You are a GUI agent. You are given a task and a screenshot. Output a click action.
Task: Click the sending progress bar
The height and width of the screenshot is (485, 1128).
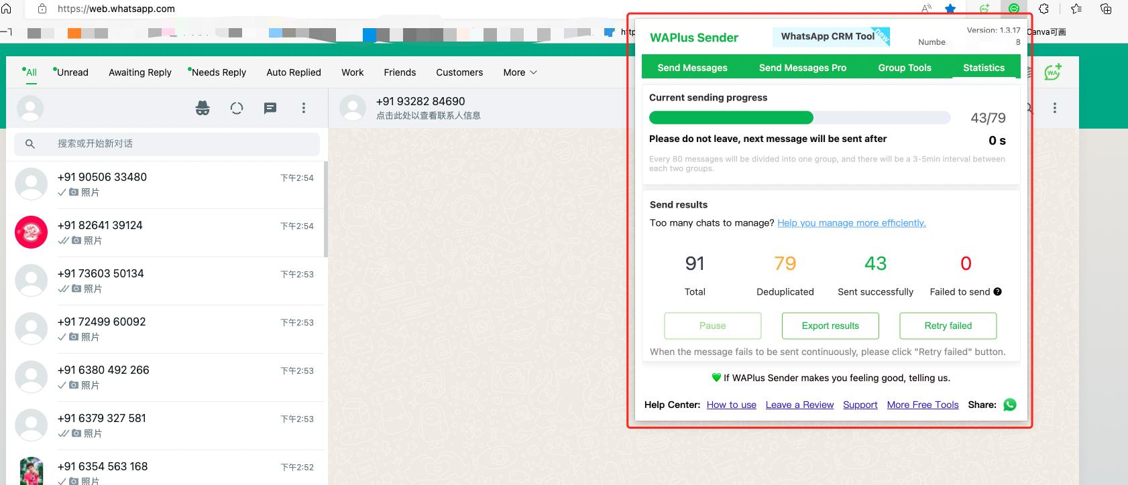pos(799,118)
